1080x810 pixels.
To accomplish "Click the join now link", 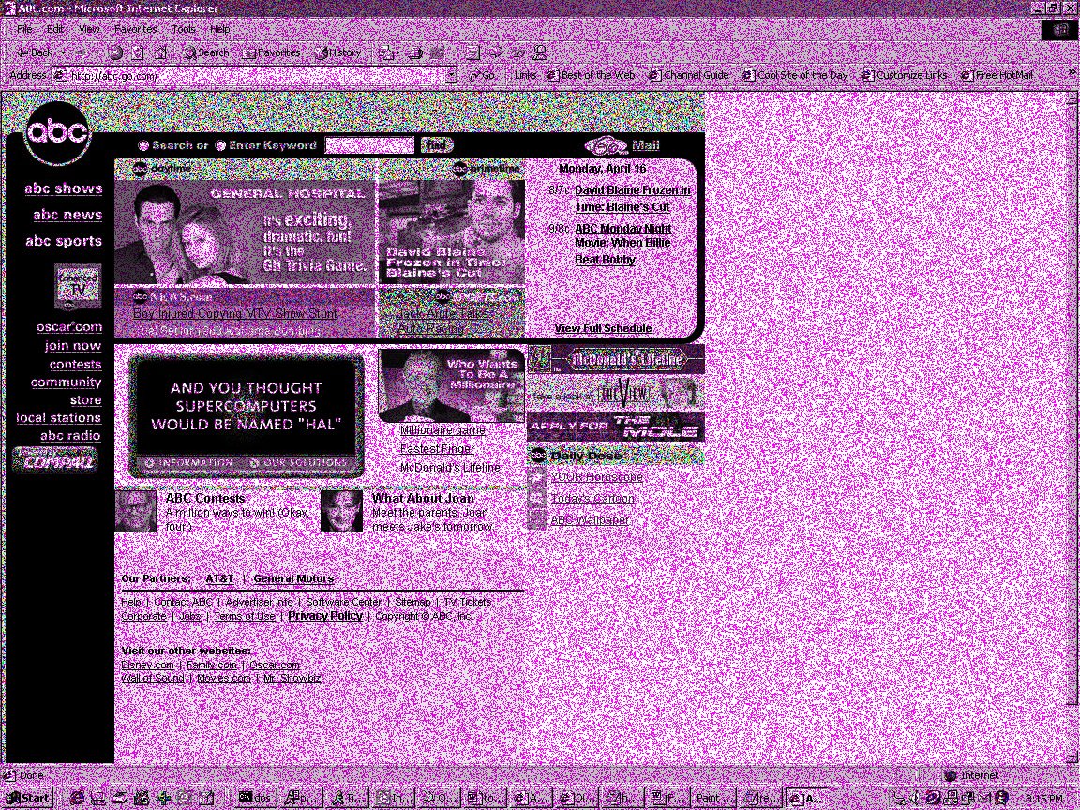I will (73, 346).
